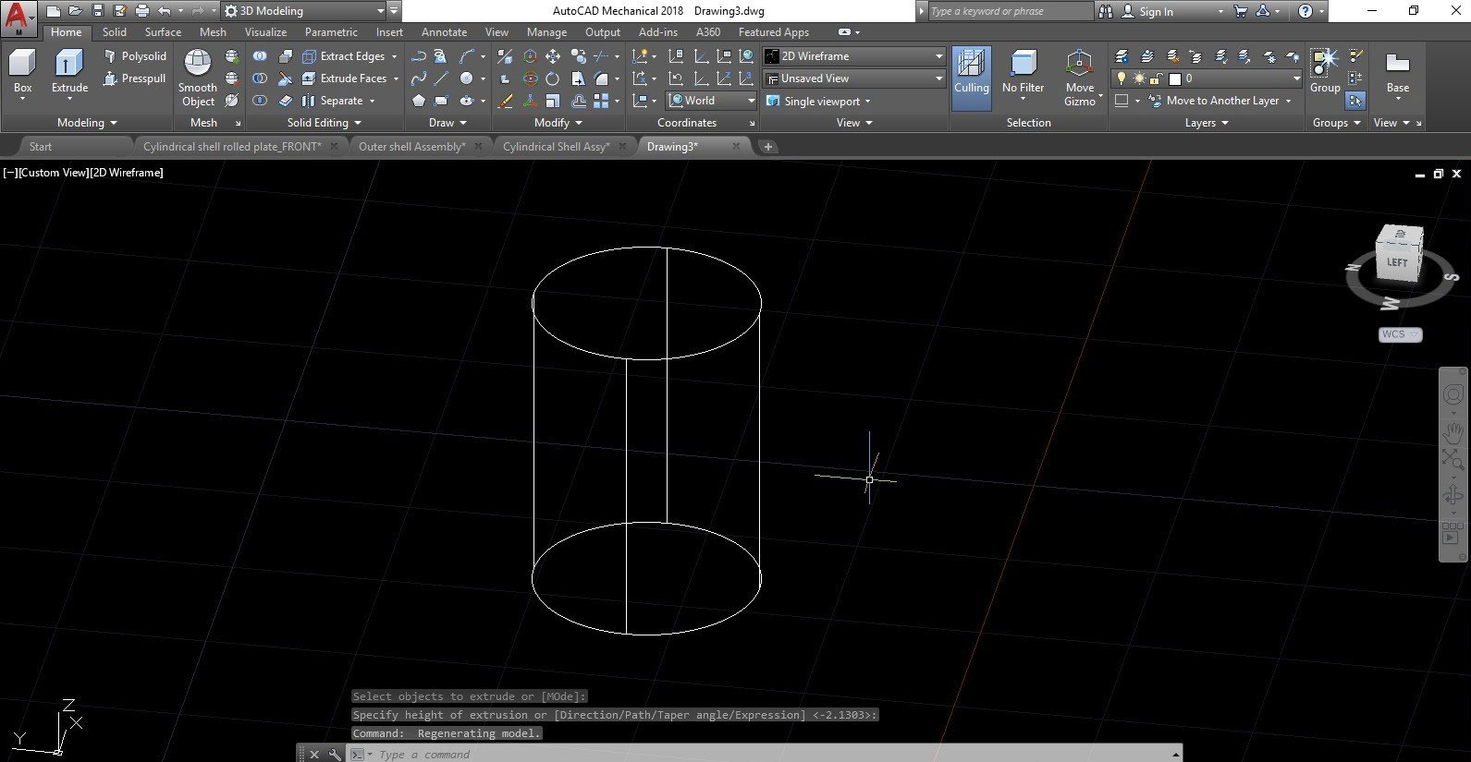
Task: Click the Sign In button
Action: [x=1156, y=11]
